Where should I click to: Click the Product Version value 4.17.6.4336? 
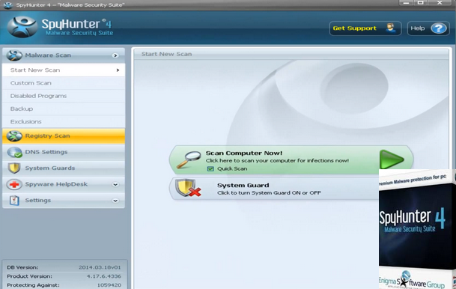(x=104, y=276)
